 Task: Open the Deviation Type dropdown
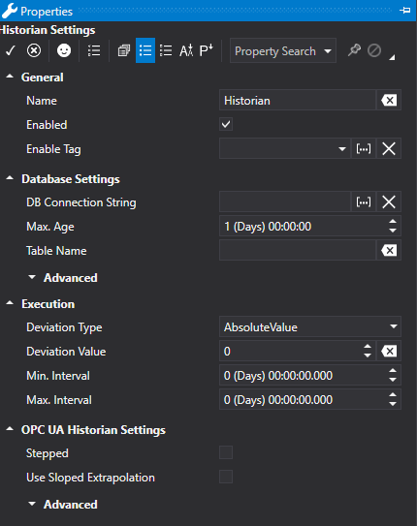[x=310, y=326]
